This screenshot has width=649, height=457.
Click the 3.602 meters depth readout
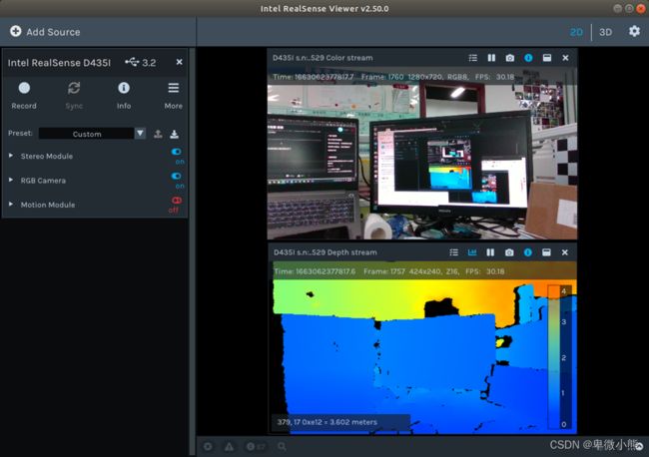pyautogui.click(x=326, y=422)
